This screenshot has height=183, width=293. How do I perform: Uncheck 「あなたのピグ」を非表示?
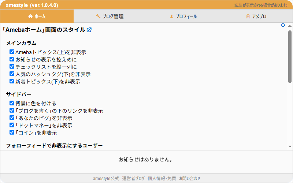[x=12, y=118]
